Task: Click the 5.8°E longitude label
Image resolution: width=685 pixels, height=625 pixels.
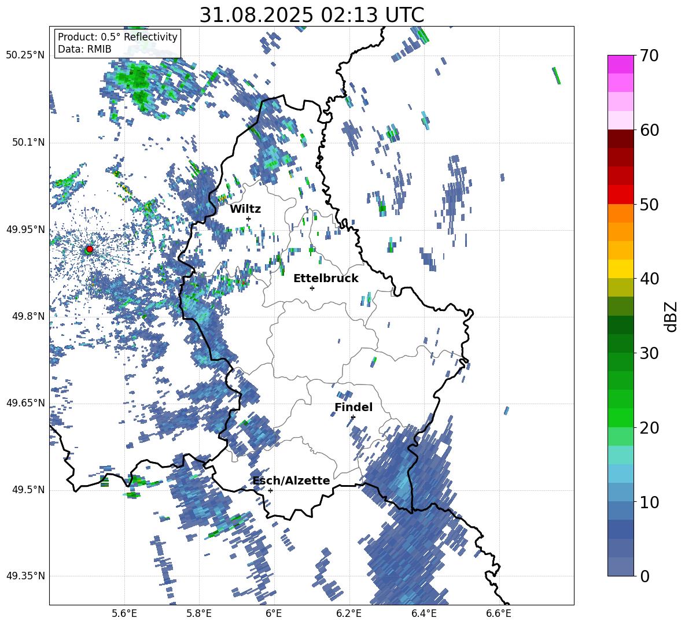Action: point(199,614)
